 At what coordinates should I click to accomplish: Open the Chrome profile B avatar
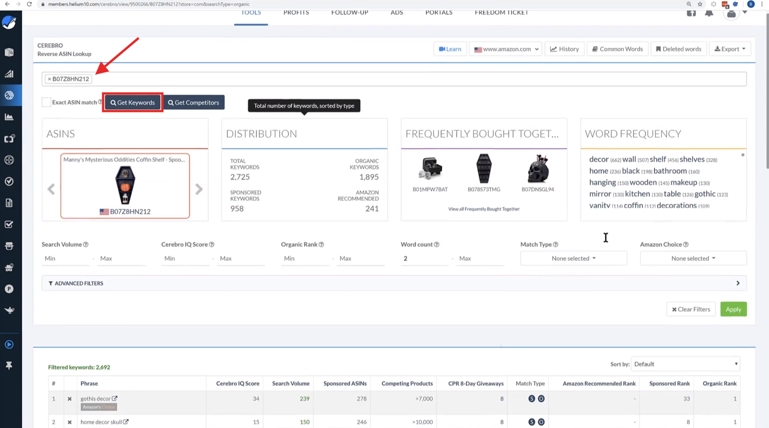click(x=751, y=4)
